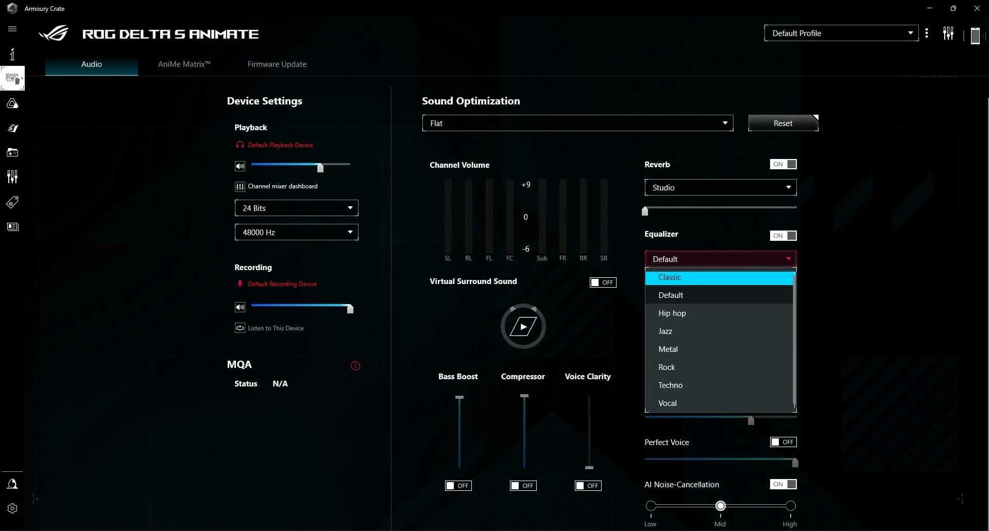This screenshot has width=989, height=531.
Task: Open the Default Profile dropdown
Action: point(841,33)
